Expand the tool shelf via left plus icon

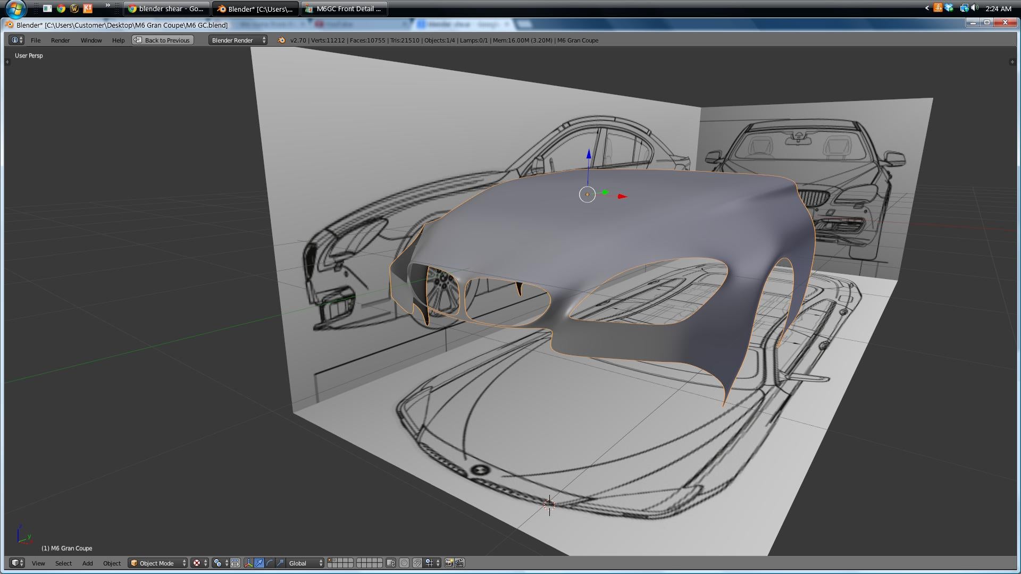(x=7, y=62)
